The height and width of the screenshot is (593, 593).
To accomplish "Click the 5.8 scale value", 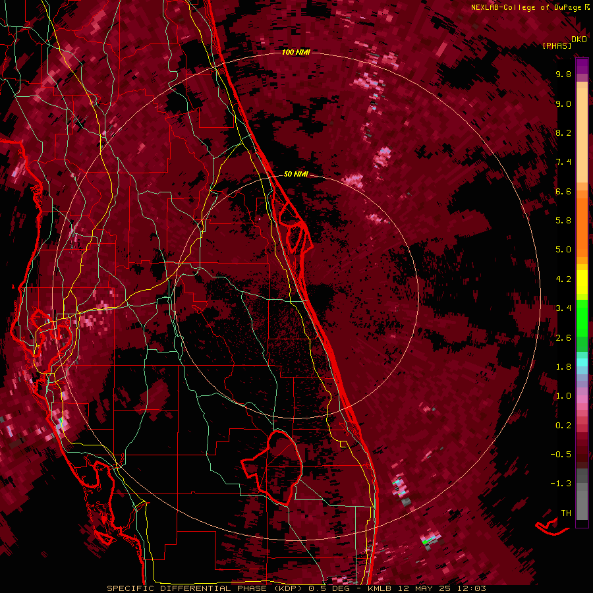I will (563, 220).
